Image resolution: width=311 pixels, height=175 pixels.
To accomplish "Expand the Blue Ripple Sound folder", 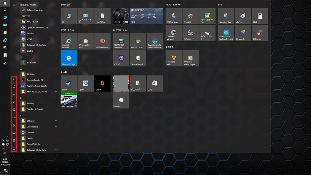I will [39, 109].
